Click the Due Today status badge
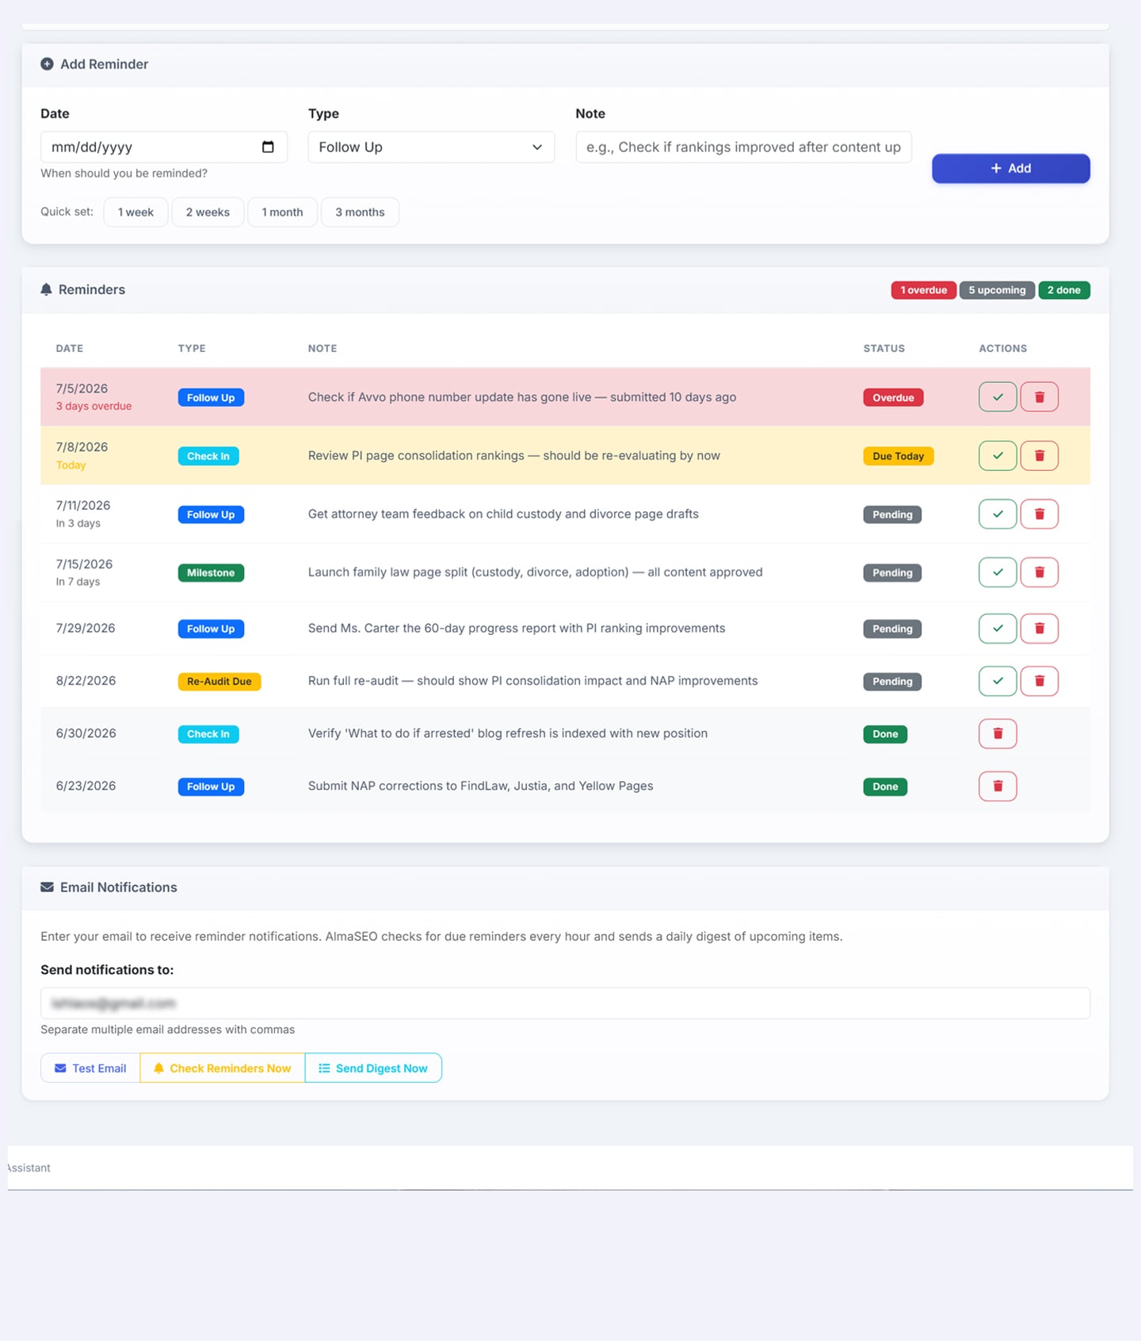 899,457
